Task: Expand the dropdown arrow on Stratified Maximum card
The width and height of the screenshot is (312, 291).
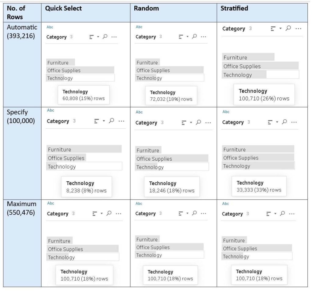Action: 276,214
